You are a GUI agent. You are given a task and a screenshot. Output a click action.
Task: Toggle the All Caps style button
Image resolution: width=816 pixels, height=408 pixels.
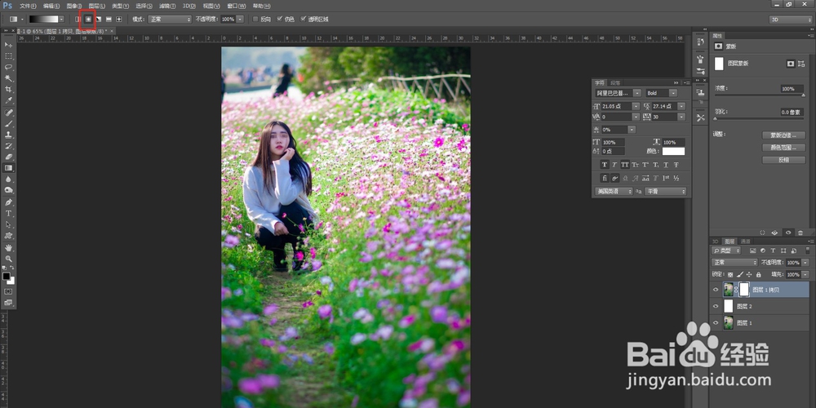tap(625, 165)
